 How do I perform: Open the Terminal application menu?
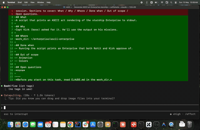coord(11,2)
